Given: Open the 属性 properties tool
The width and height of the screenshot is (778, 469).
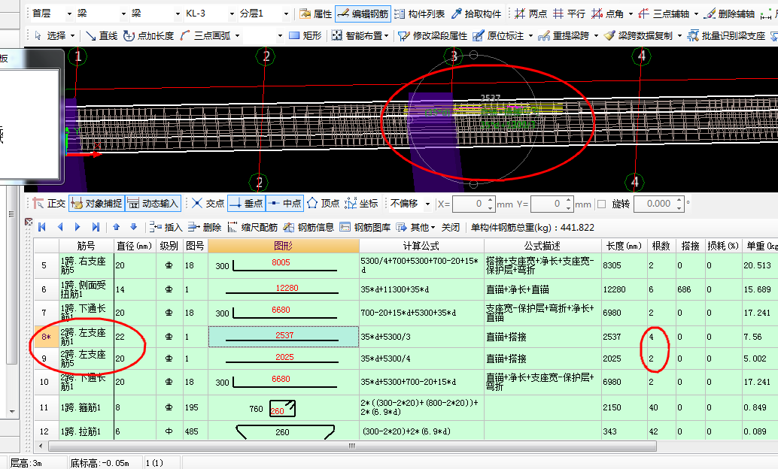Looking at the screenshot, I should [315, 14].
